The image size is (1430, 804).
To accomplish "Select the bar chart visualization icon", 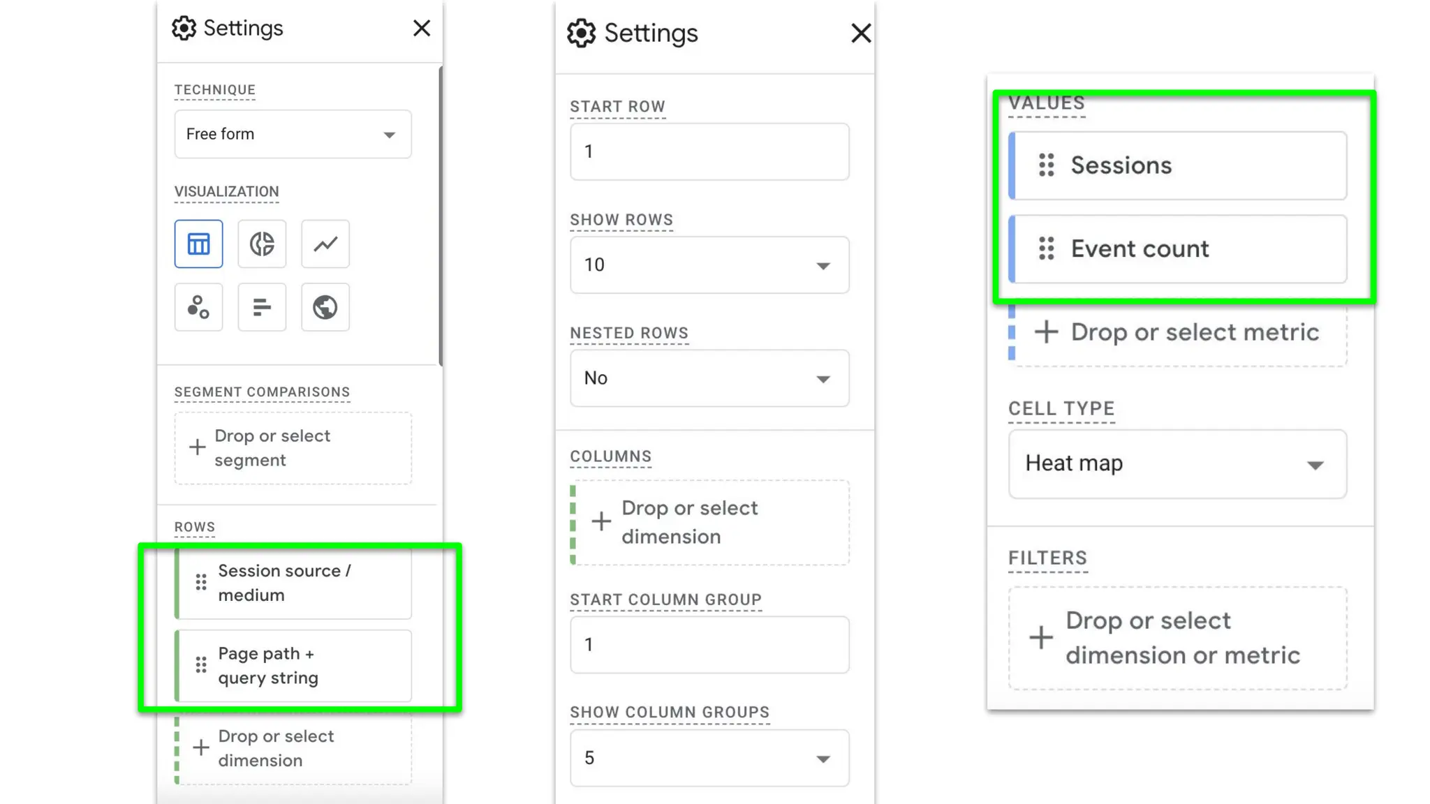I will click(x=262, y=307).
